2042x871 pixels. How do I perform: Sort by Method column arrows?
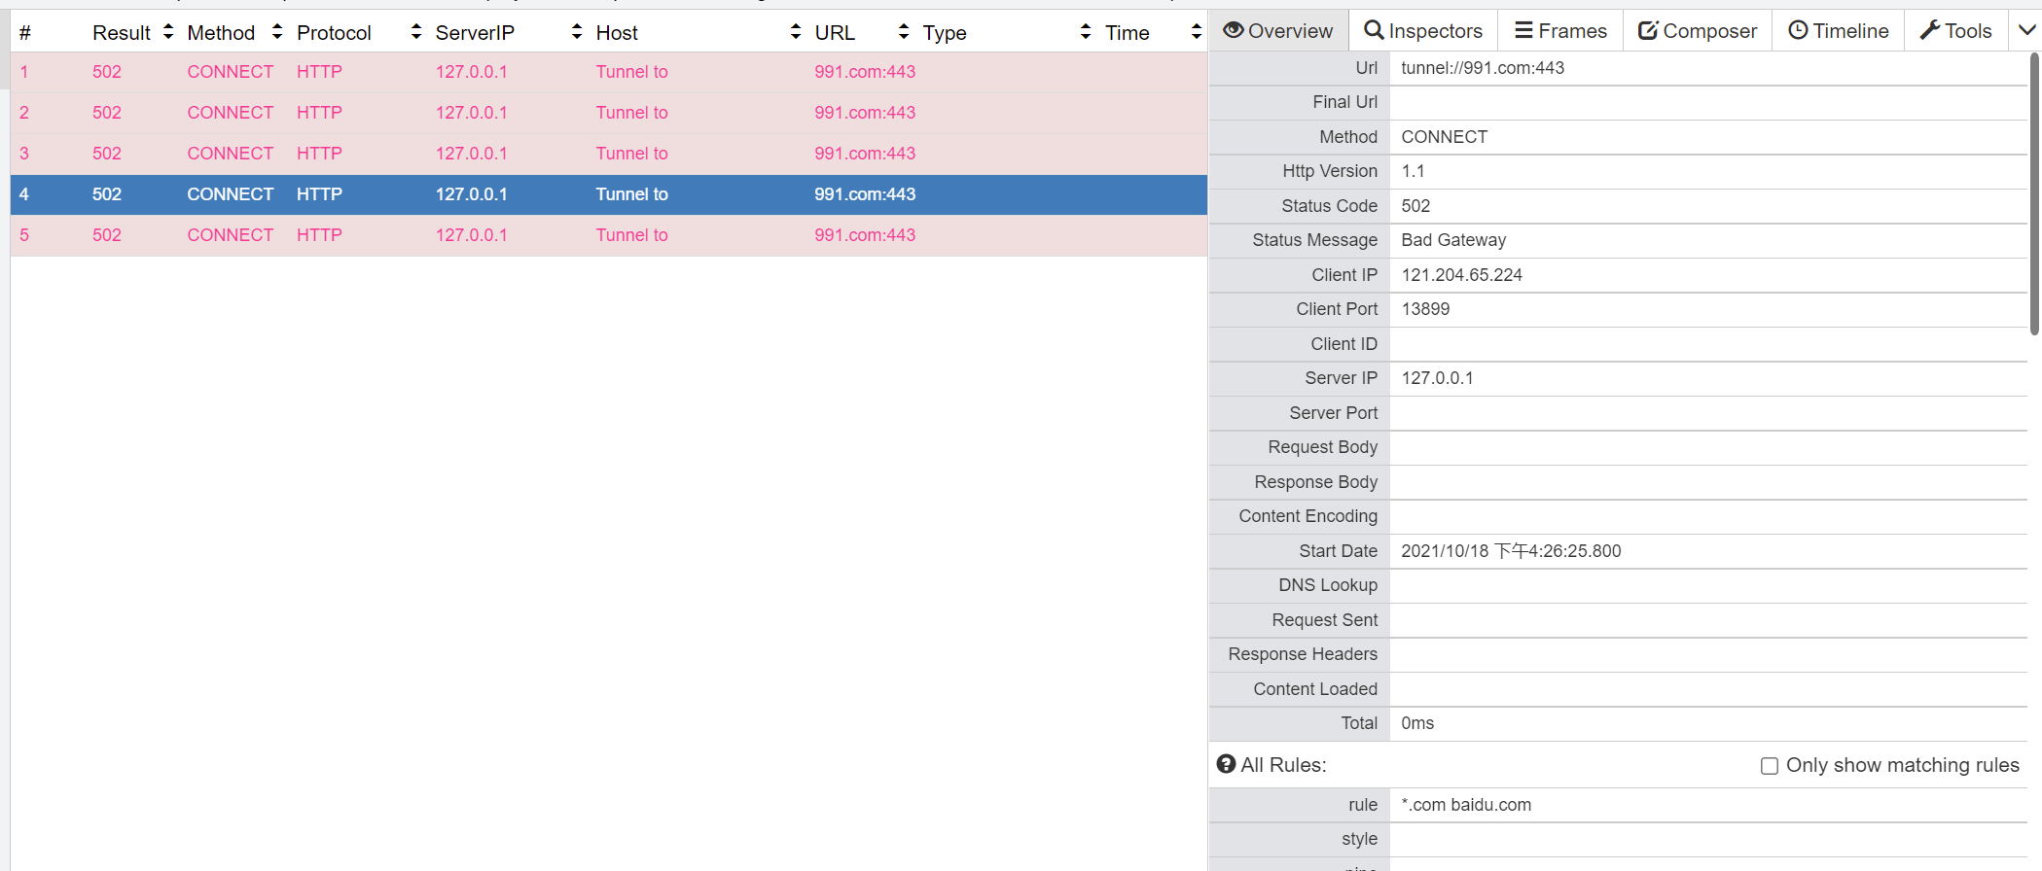pyautogui.click(x=277, y=32)
